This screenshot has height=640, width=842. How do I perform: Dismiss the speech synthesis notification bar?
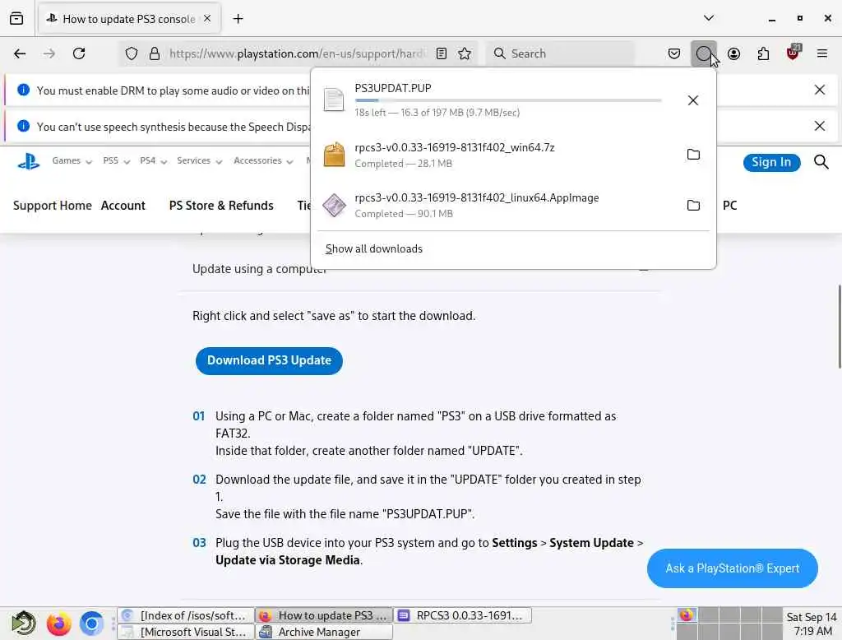click(820, 126)
